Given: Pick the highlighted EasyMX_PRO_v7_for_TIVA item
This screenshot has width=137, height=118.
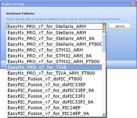Looking at the screenshot, I should point(54,67).
